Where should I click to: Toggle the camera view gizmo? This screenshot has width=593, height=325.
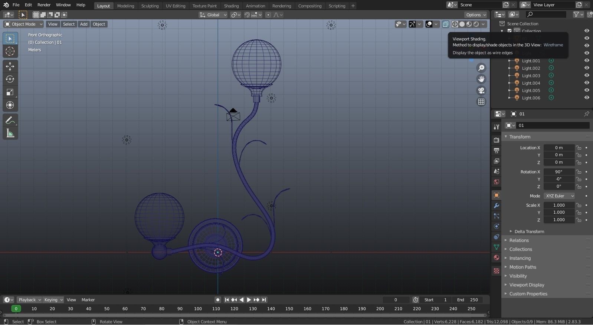point(481,91)
